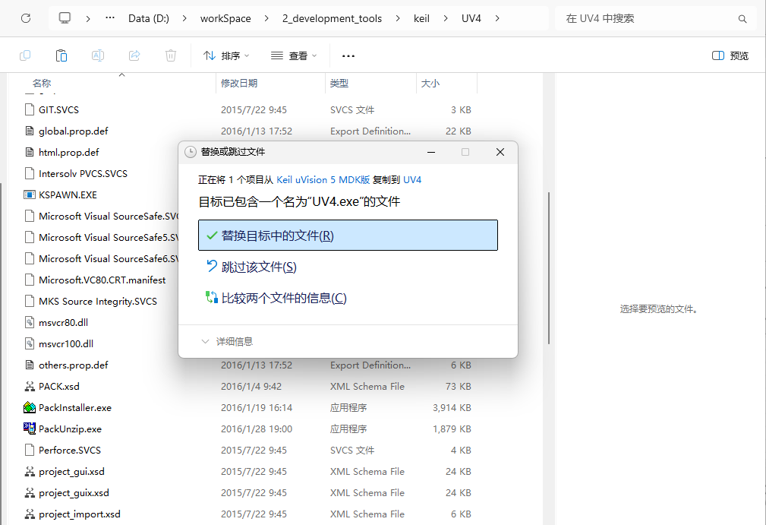766x525 pixels.
Task: Choose 替换目标中的文件 replace option
Action: click(347, 236)
